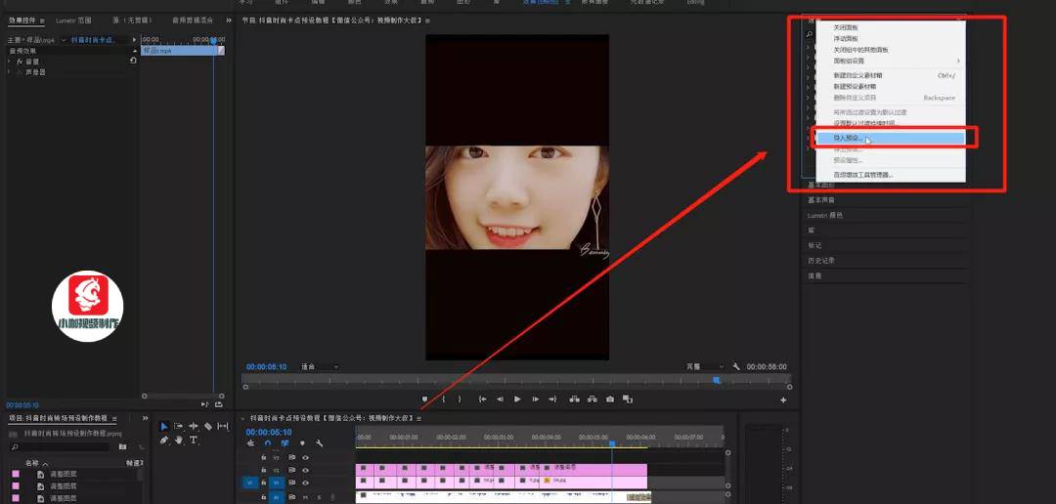The height and width of the screenshot is (504, 1056).
Task: Go to Out point in program monitor
Action: 552,399
